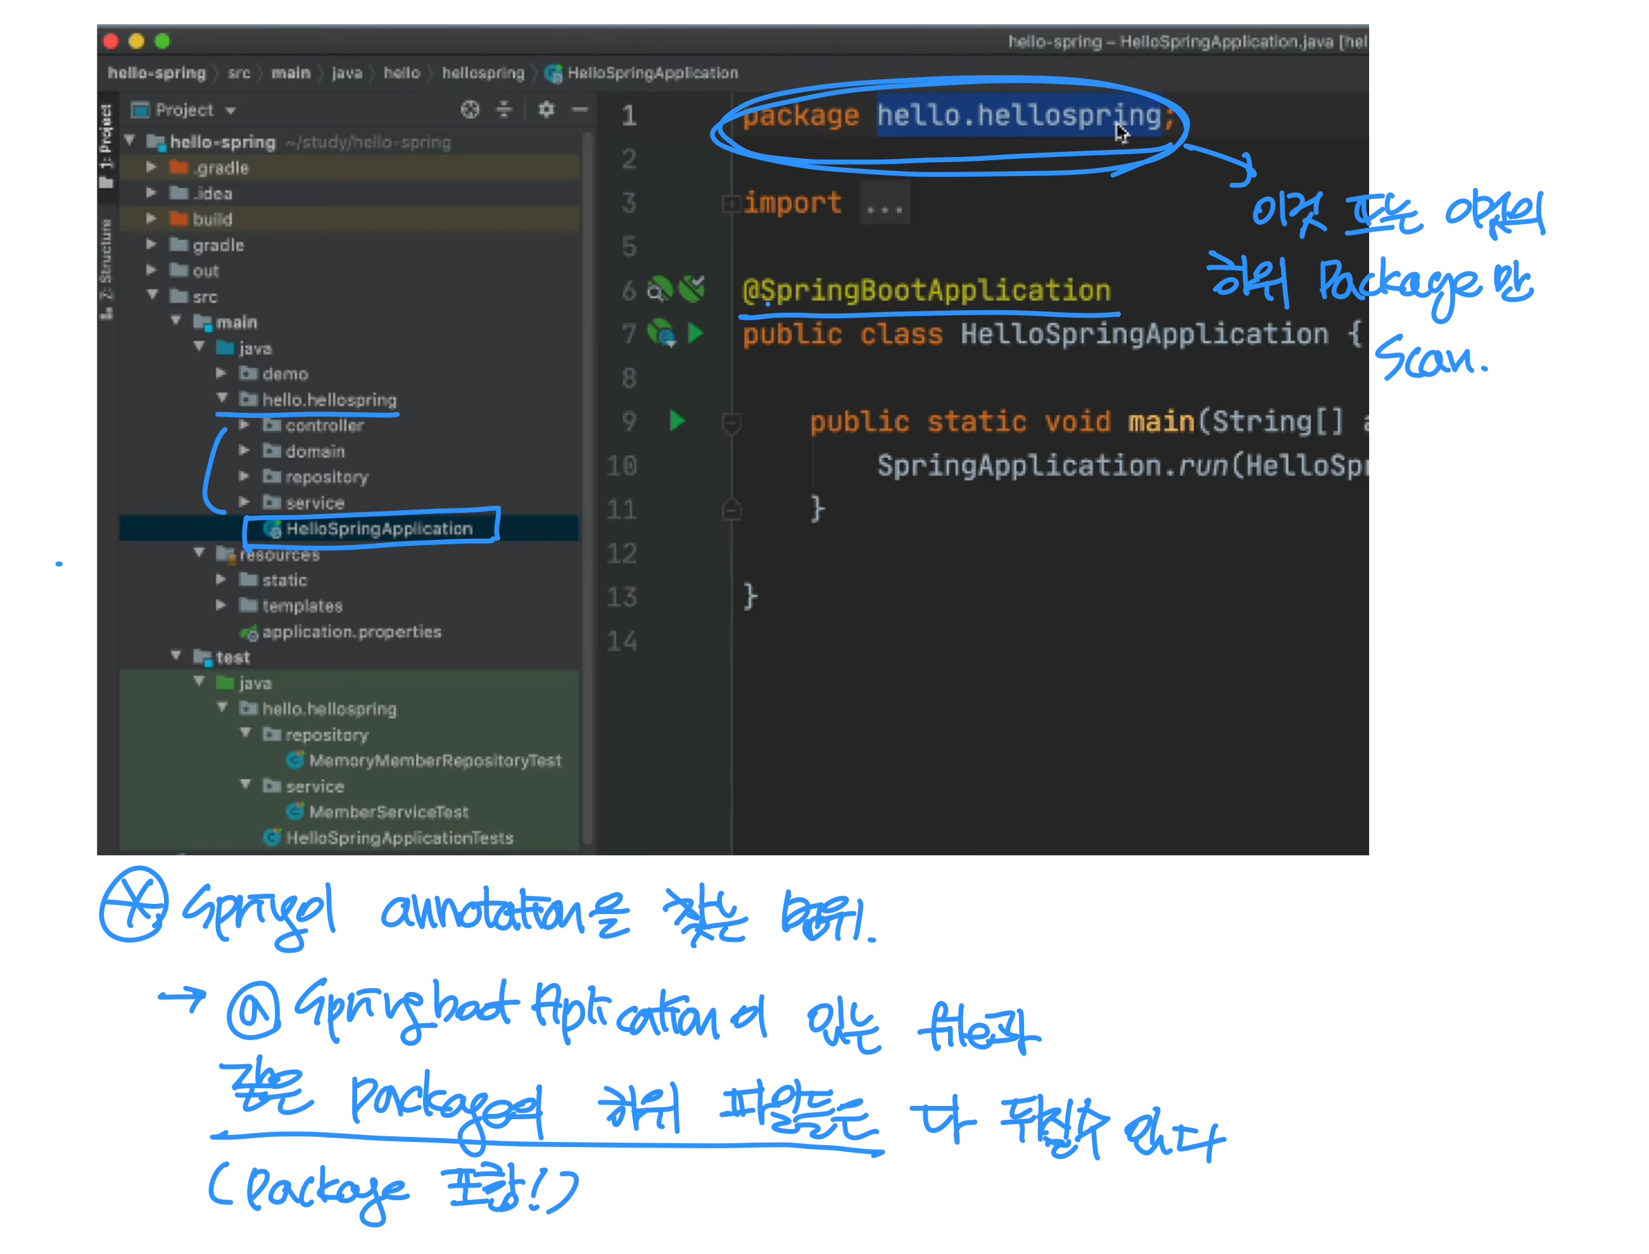Image resolution: width=1649 pixels, height=1254 pixels.
Task: Select application.properties file in tree
Action: point(351,632)
